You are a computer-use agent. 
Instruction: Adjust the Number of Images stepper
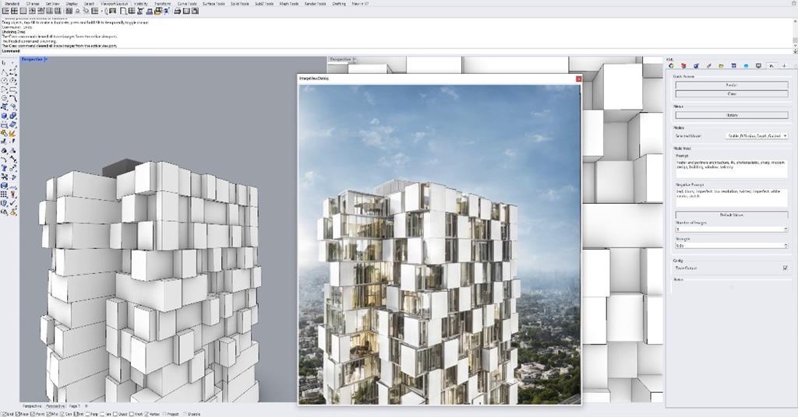785,229
